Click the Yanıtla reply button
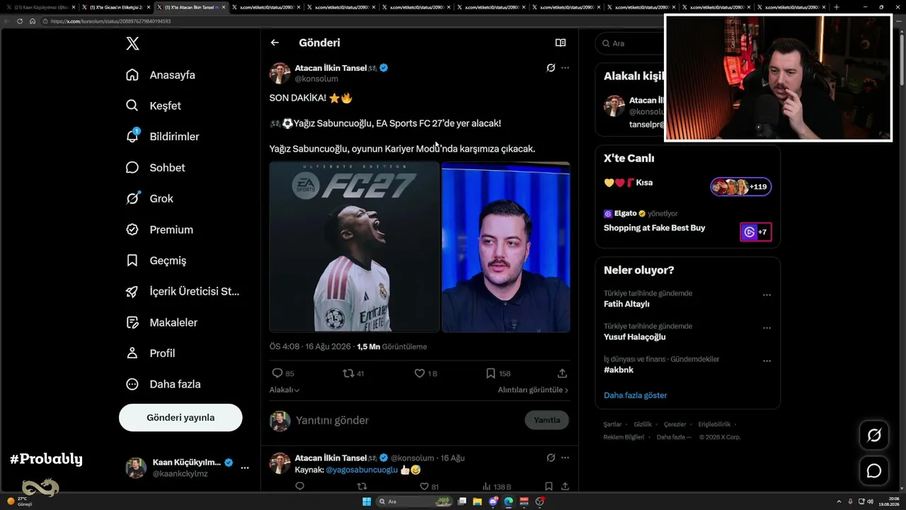 point(546,420)
